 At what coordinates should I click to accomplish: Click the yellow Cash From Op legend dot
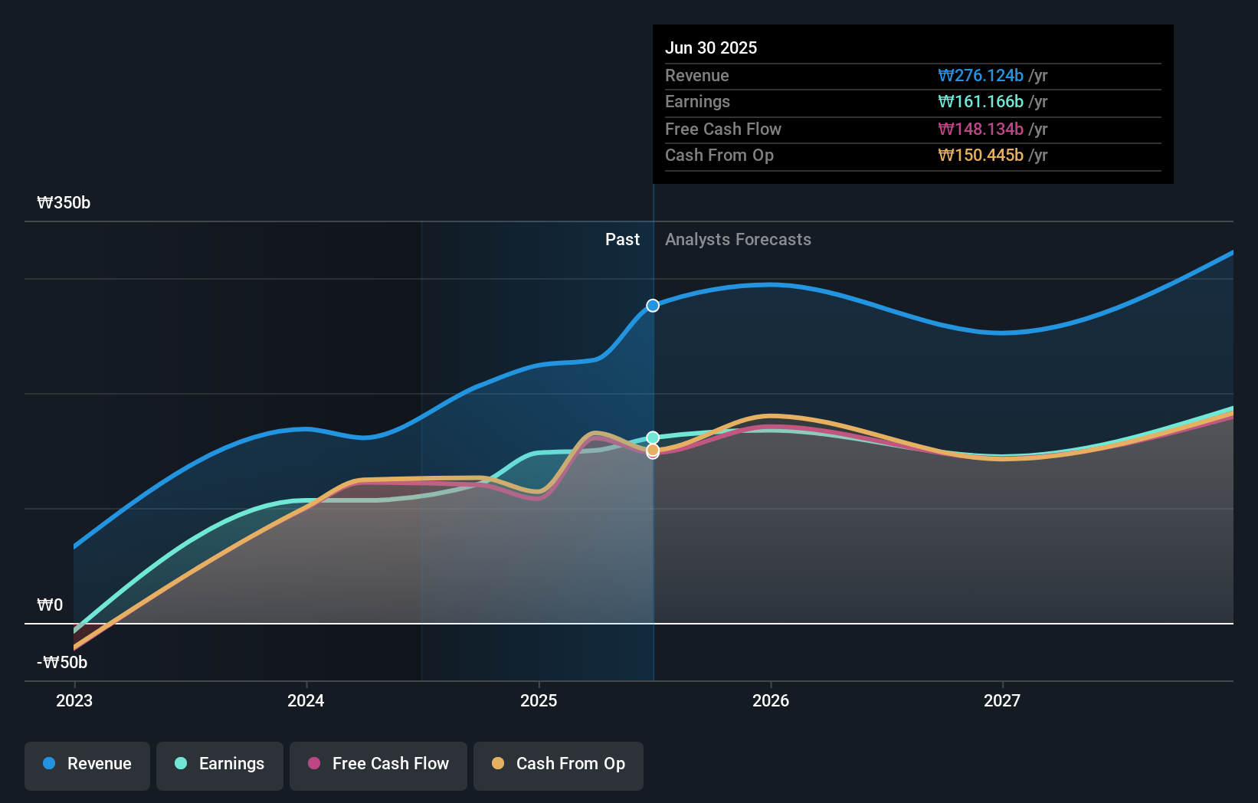[x=498, y=764]
